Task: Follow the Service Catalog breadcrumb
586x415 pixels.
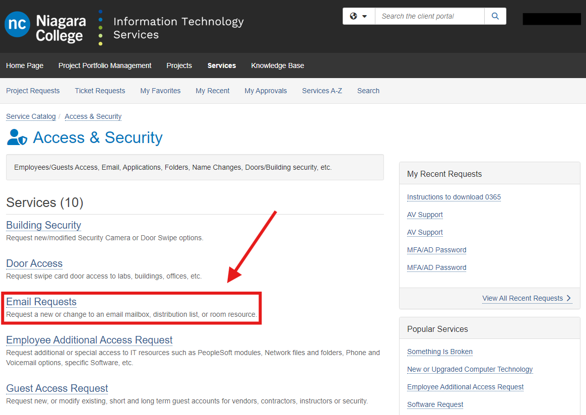Action: point(31,116)
